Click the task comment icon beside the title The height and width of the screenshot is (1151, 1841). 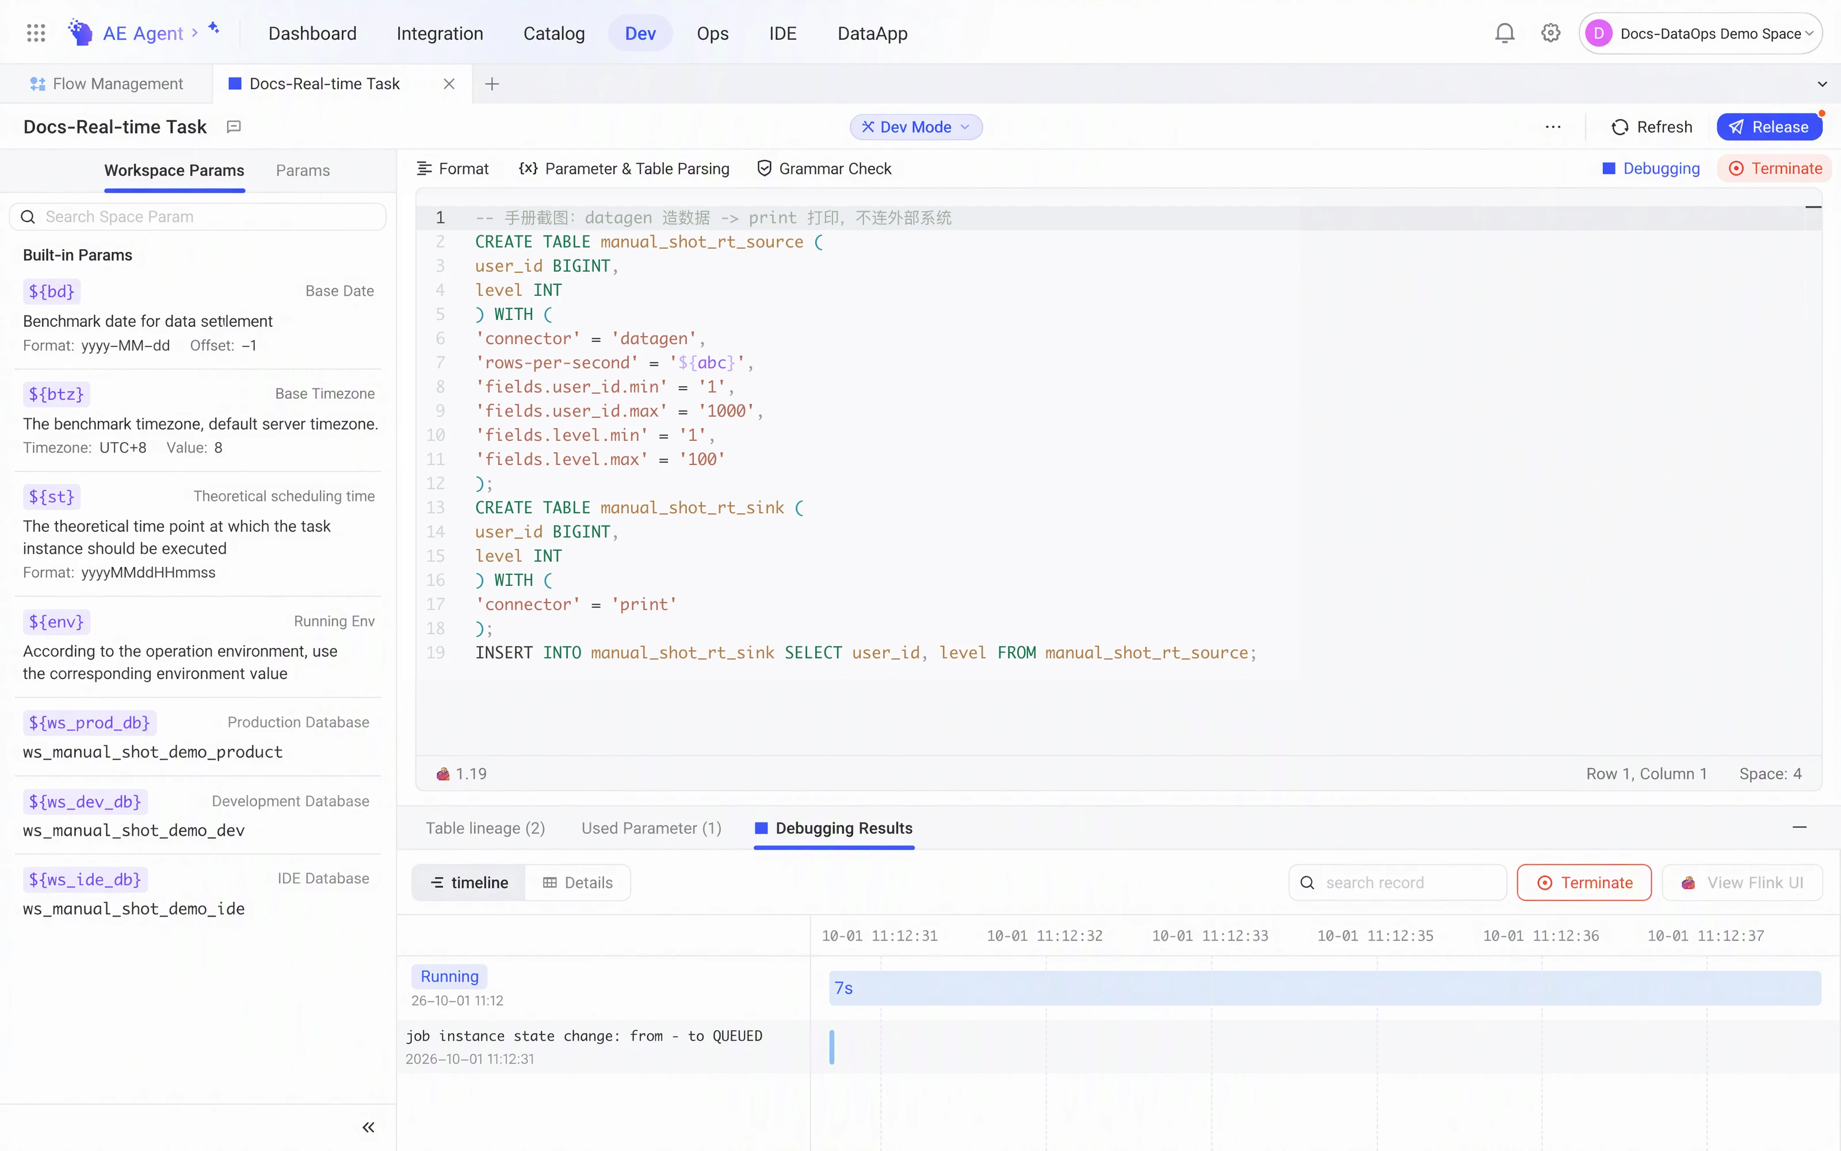234,127
